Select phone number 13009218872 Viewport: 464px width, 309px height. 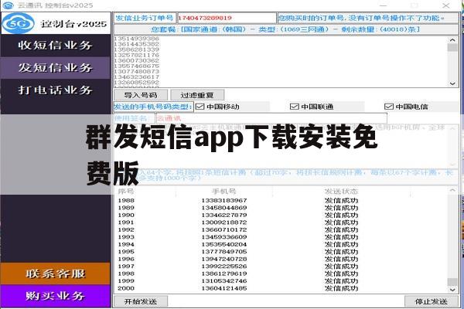tap(224, 222)
